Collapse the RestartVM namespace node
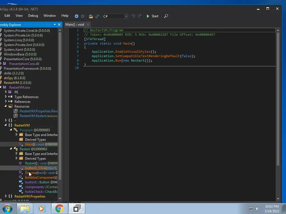The image size is (286, 214). (6, 125)
